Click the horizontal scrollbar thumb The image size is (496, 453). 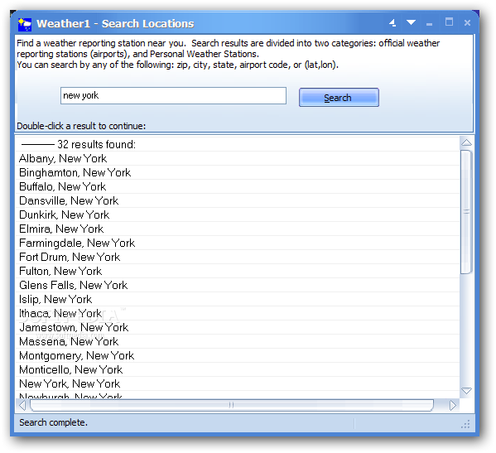click(232, 405)
